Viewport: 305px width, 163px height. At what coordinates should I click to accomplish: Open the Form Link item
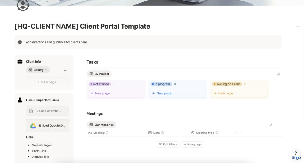[39, 151]
